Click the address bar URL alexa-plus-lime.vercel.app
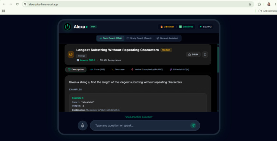The width and height of the screenshot is (277, 141). pyautogui.click(x=43, y=4)
